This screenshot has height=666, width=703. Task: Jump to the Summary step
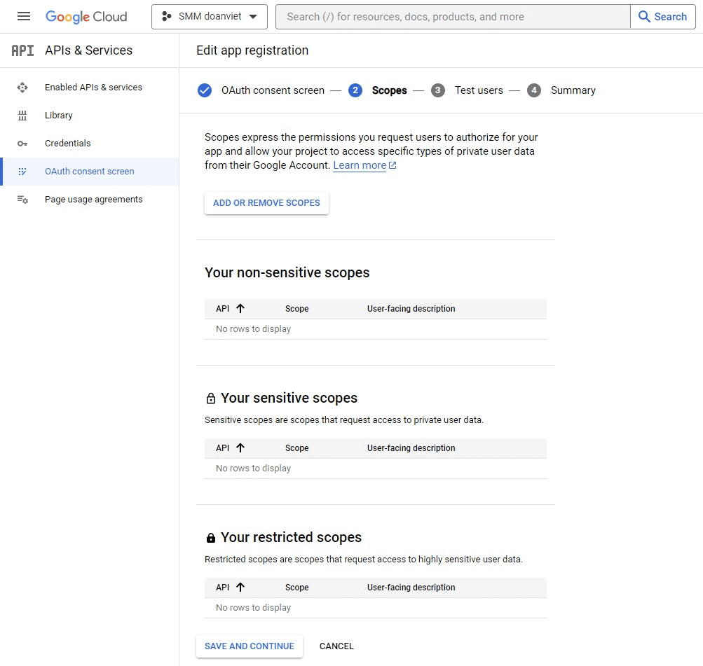pyautogui.click(x=573, y=90)
